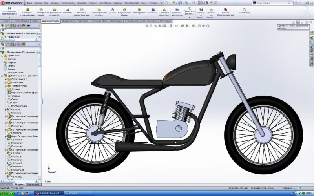Expand the Сопряжения в 2 node
This screenshot has width=314, height=196.
pyautogui.click(x=5, y=79)
